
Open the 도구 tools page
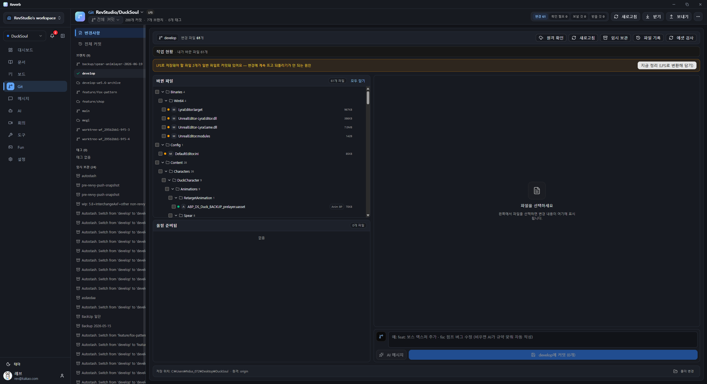pos(35,135)
